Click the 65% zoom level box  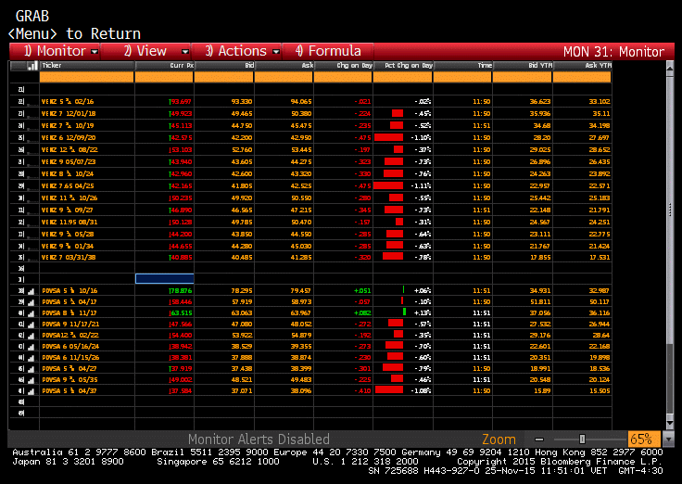[x=644, y=439]
